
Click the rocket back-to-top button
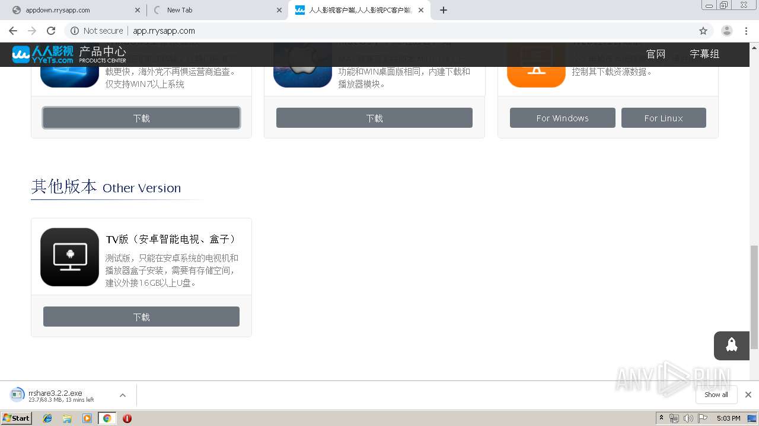tap(732, 346)
